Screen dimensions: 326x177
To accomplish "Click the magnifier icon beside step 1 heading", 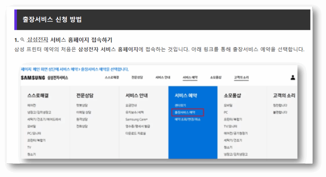I will 23,39.
